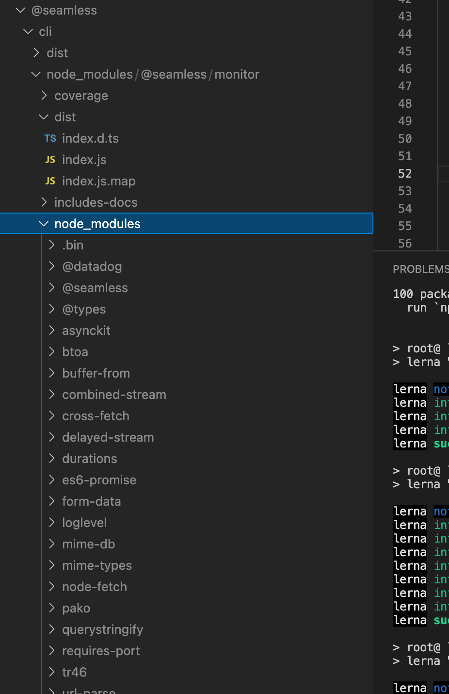Screen dimensions: 449x694
Task: Click line number 52 in editor gutter
Action: (x=405, y=174)
